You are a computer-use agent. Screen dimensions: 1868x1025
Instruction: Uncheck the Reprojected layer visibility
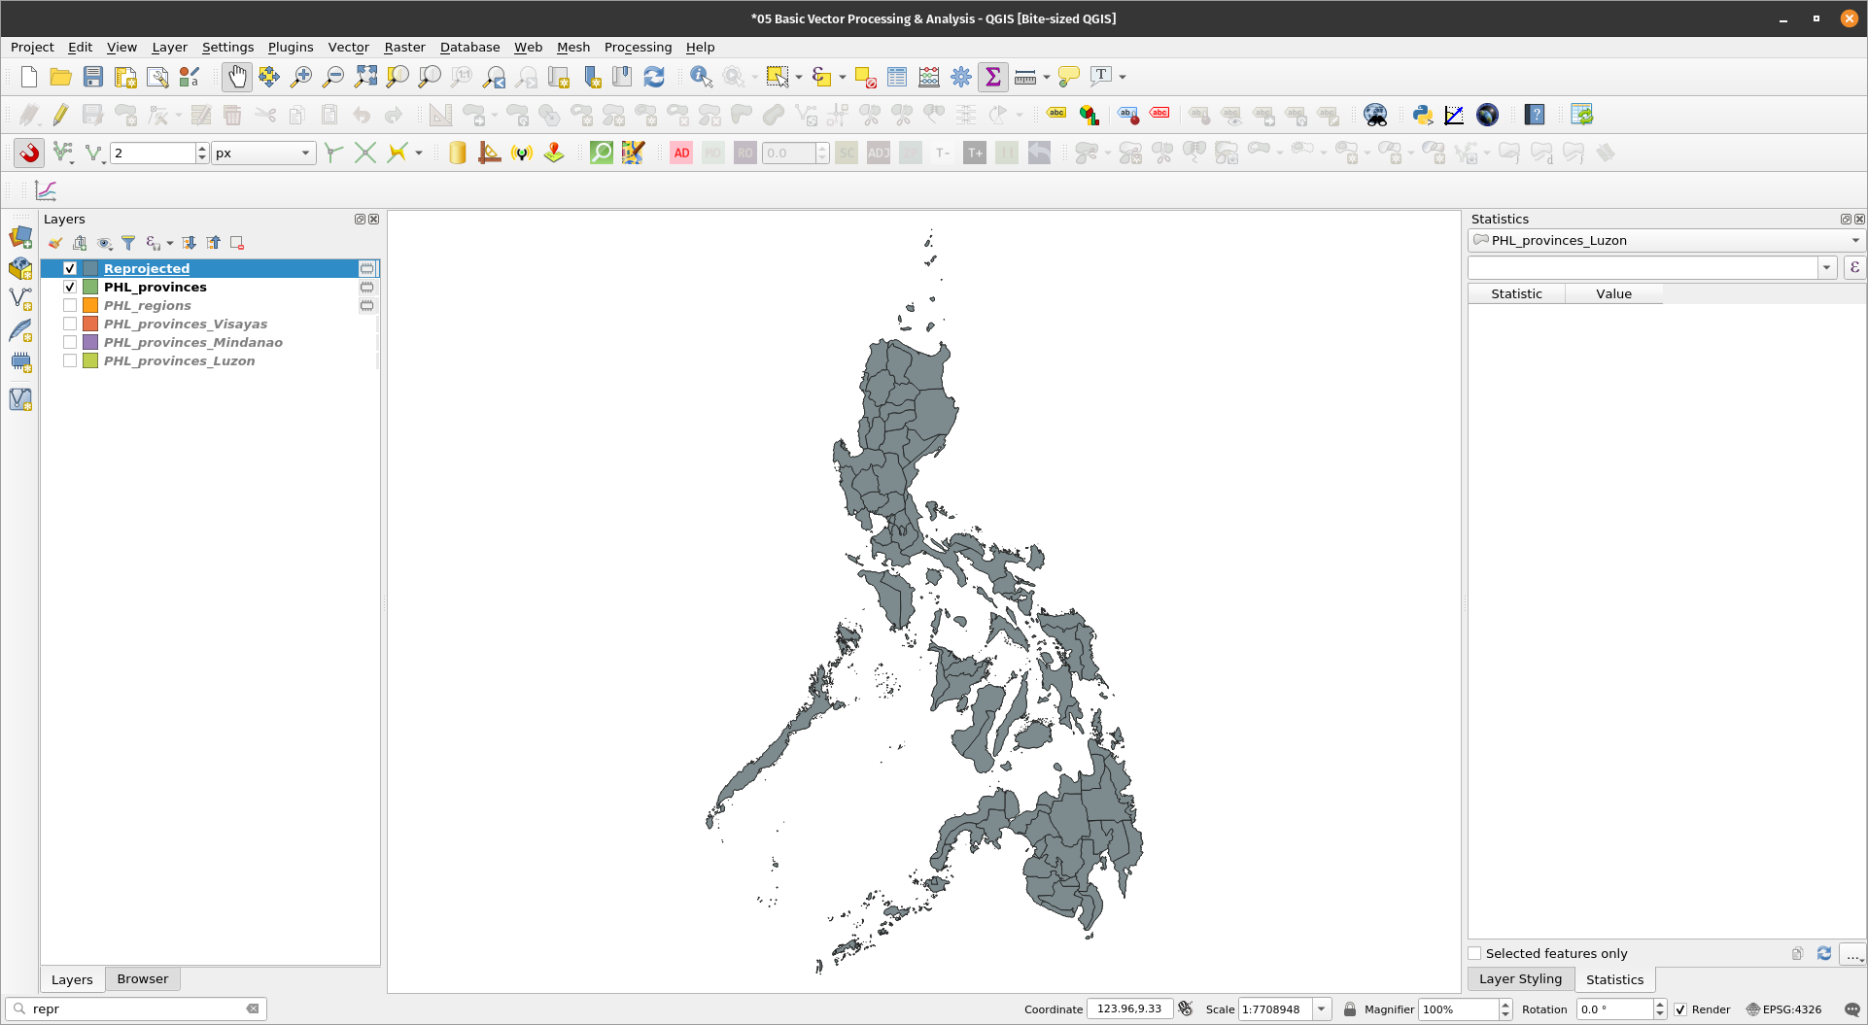[70, 268]
